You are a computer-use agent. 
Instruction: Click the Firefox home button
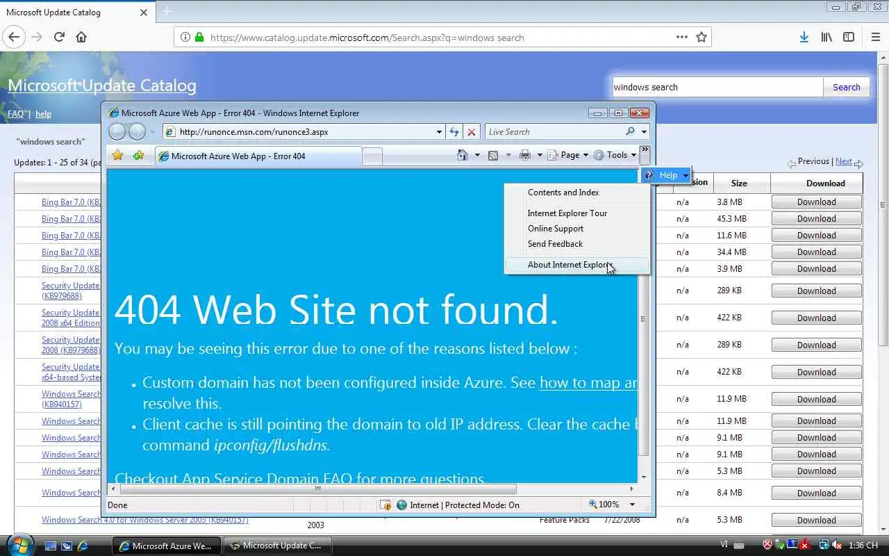(81, 38)
